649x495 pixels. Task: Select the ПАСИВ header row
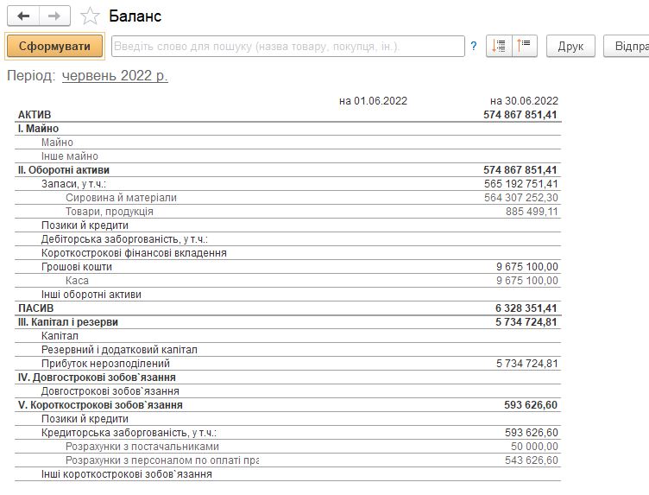[288, 308]
